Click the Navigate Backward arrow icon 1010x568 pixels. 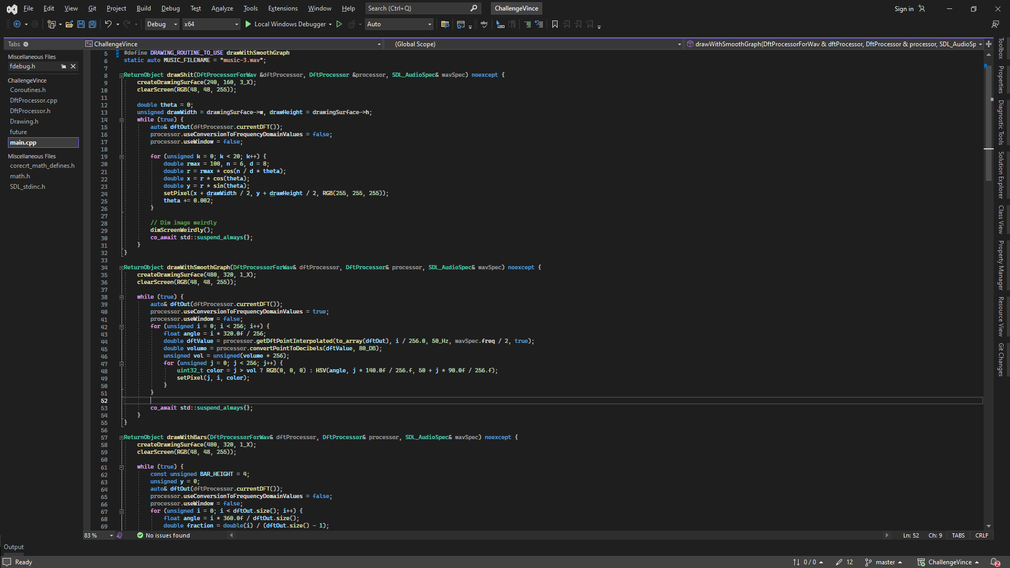(x=17, y=24)
